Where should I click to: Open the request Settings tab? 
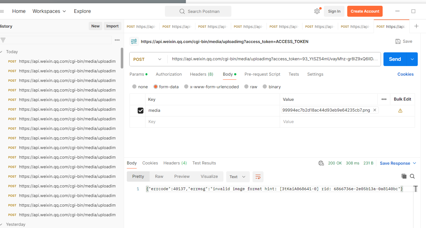[x=315, y=74]
